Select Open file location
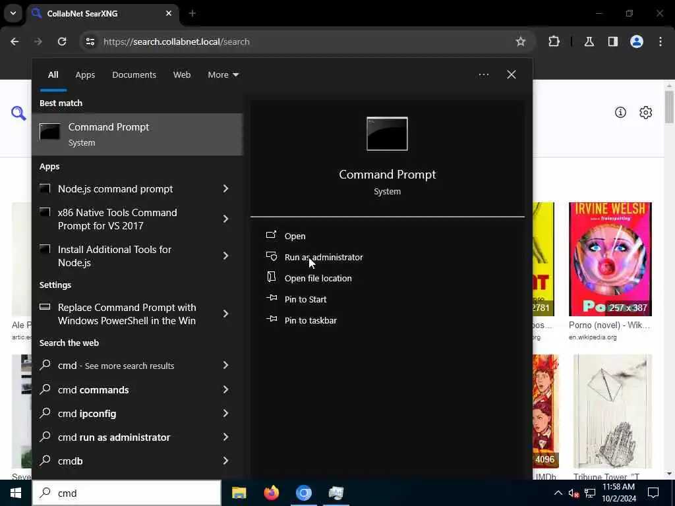 318,279
